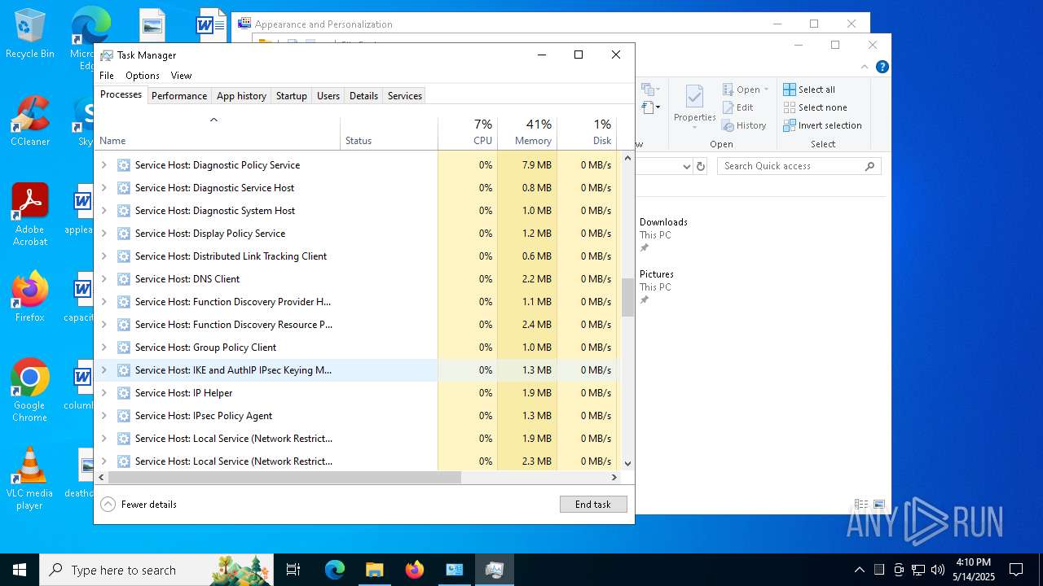Switch to the Performance tab
The image size is (1043, 586).
click(179, 96)
